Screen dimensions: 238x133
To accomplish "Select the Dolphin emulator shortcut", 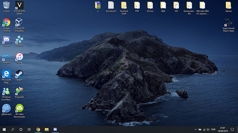I will pos(6,58).
